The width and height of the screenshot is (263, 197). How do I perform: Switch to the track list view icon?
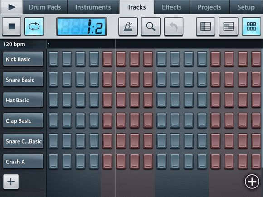205,26
